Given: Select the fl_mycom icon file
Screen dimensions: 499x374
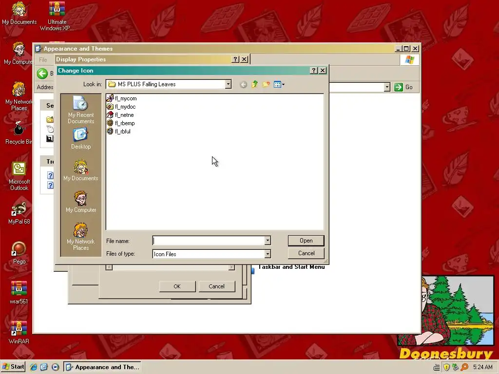Looking at the screenshot, I should [121, 98].
